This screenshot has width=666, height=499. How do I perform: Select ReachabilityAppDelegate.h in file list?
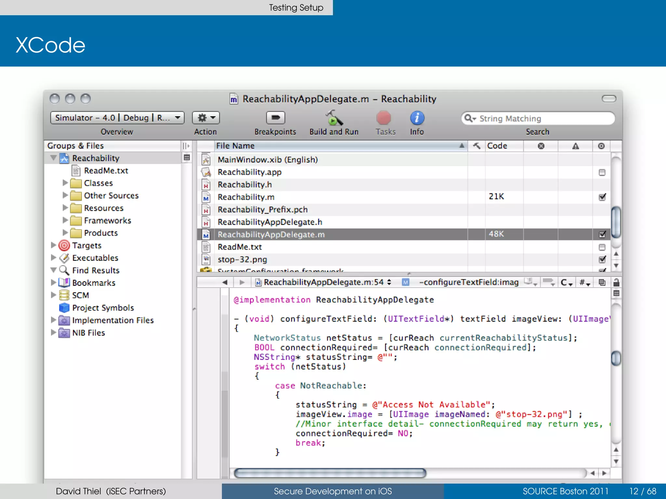point(403,222)
